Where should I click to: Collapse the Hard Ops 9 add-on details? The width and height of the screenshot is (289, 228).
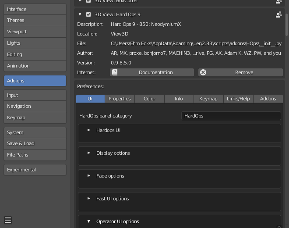click(80, 14)
